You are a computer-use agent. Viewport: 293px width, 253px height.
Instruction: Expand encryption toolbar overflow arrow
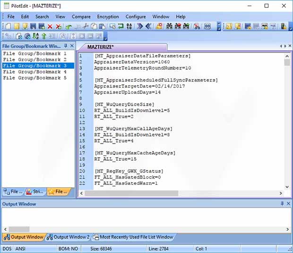coord(290,26)
